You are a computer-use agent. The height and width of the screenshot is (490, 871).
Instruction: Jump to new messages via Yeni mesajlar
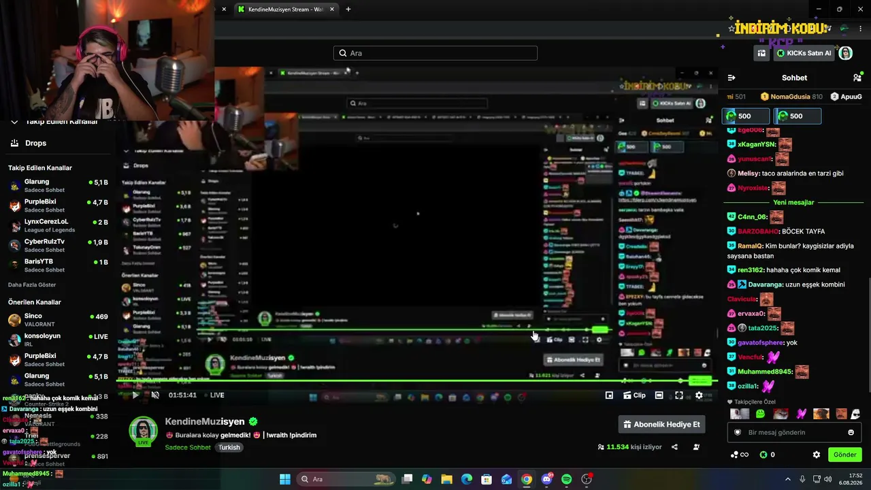click(x=793, y=202)
